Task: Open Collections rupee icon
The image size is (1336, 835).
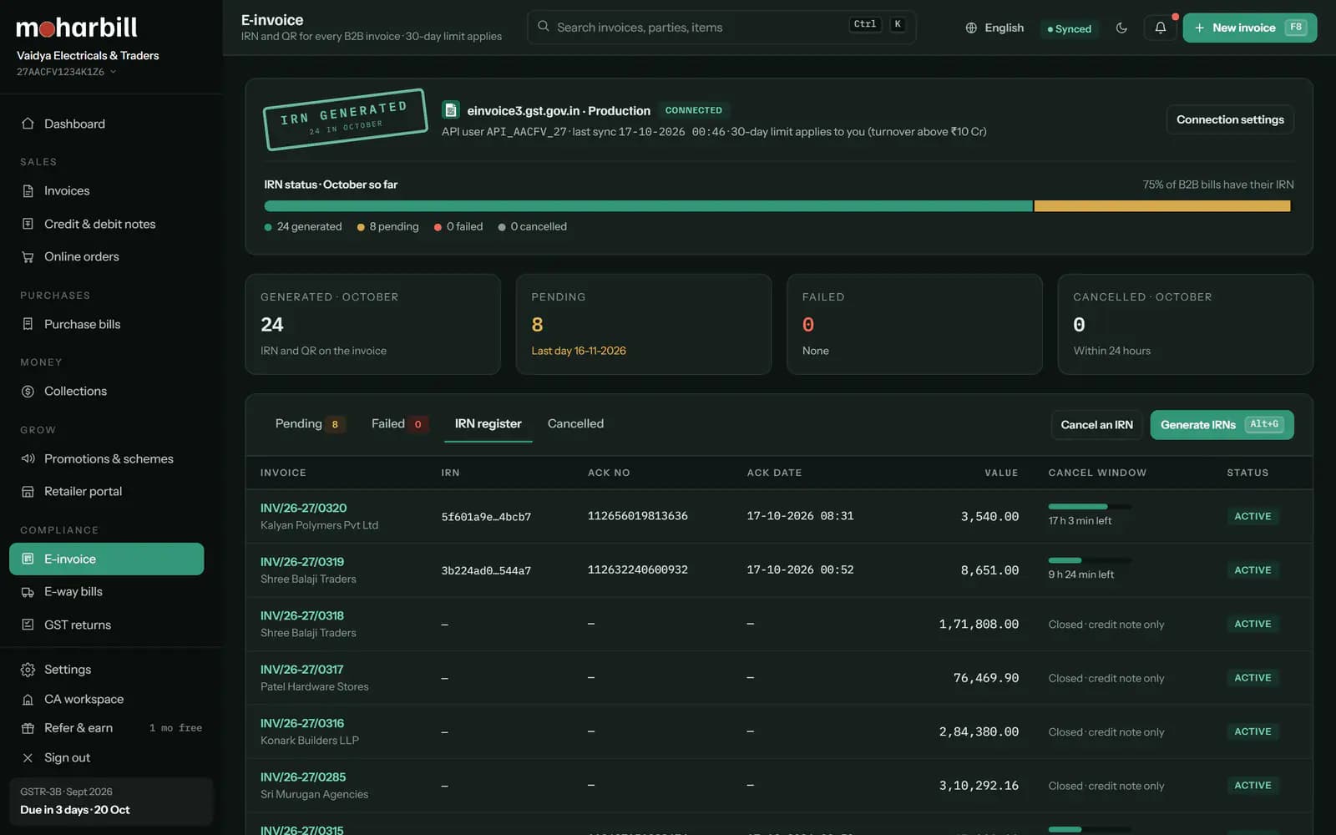Action: pos(28,392)
